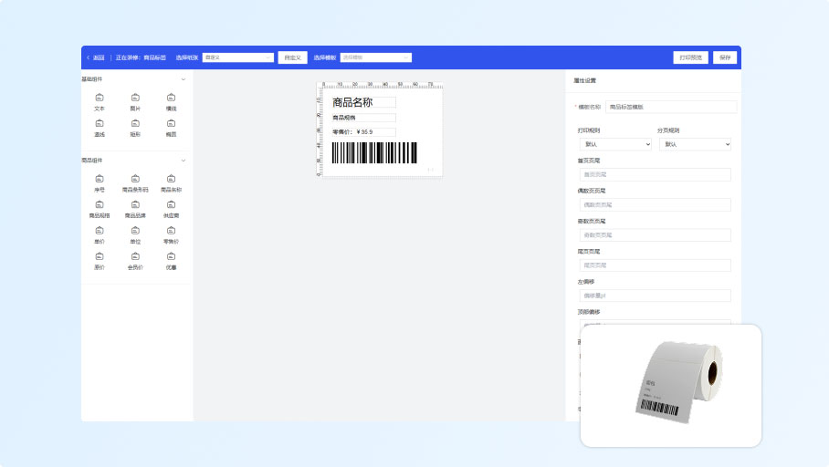The width and height of the screenshot is (829, 467).
Task: Select the 供应商 supplier component icon
Action: (x=171, y=204)
